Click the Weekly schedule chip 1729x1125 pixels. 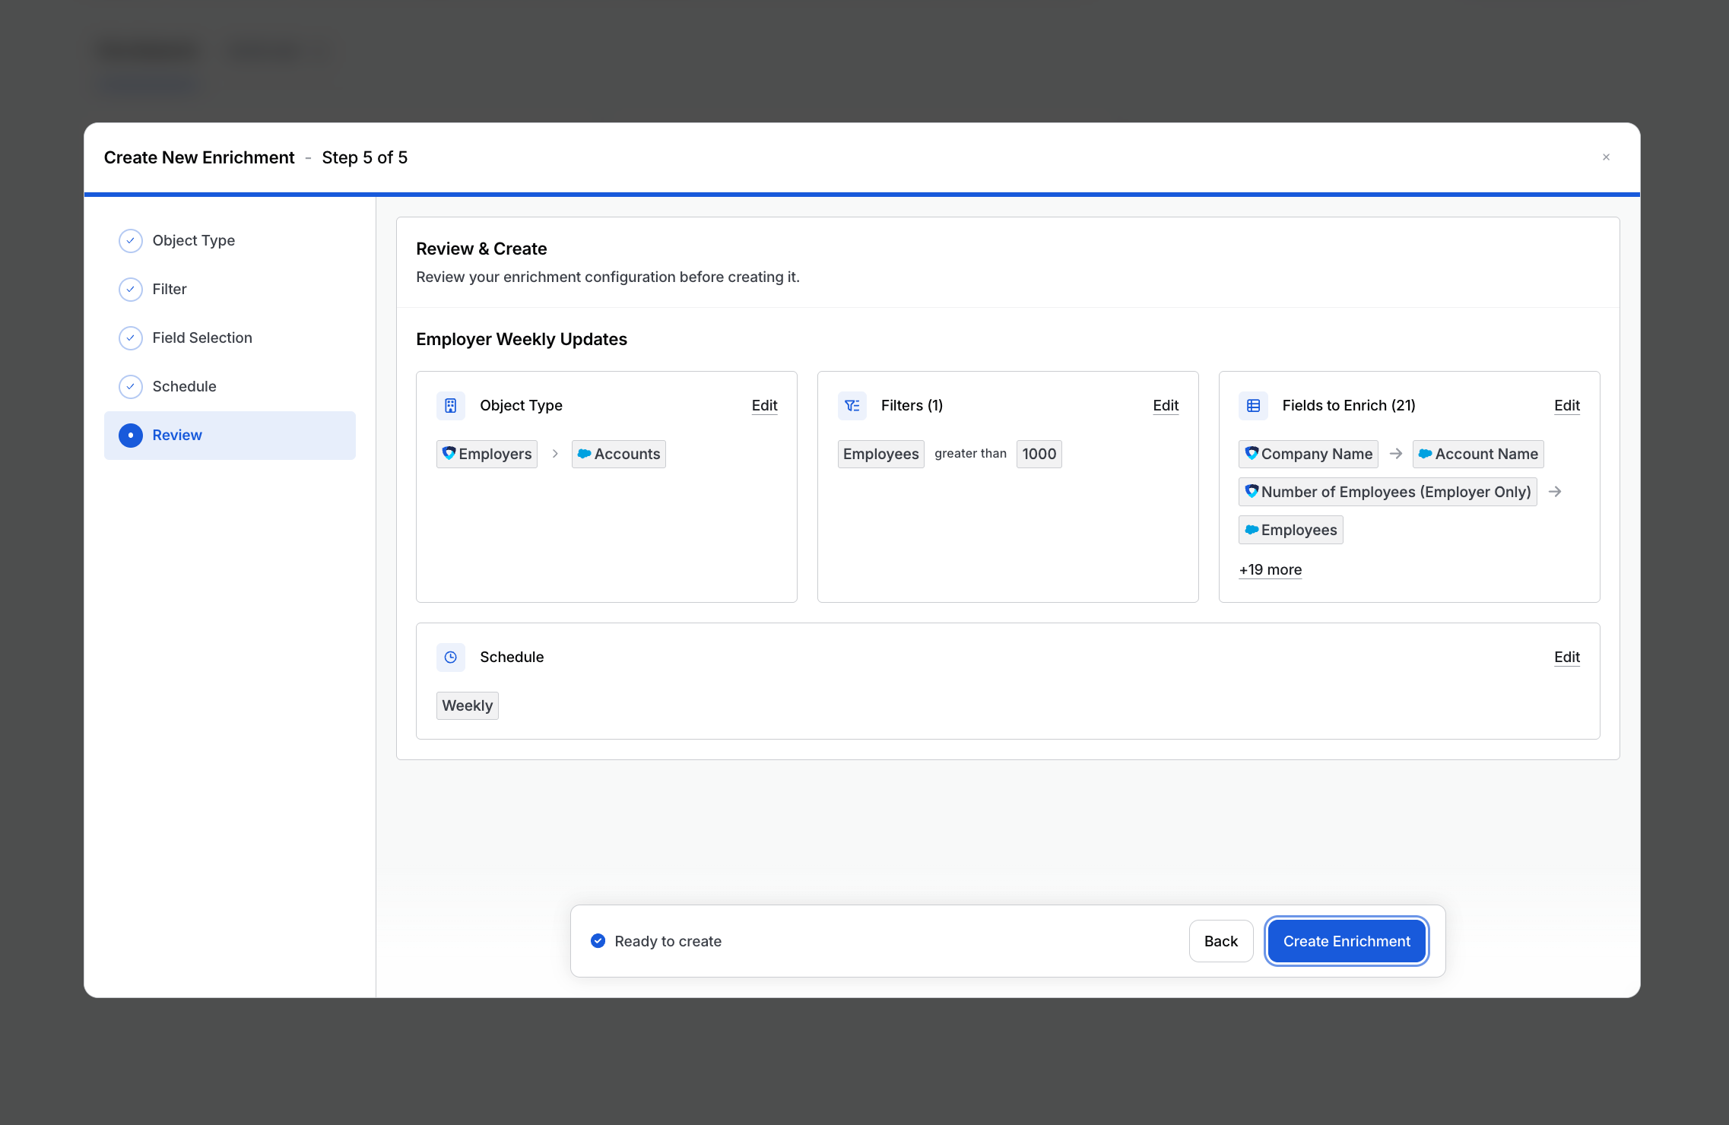tap(468, 706)
